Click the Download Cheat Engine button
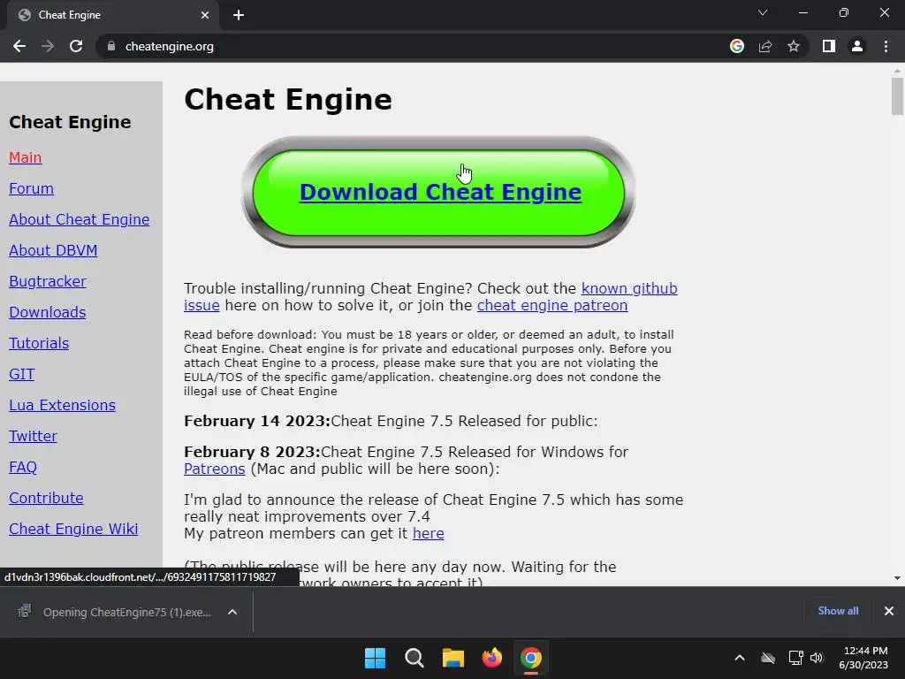The image size is (905, 679). [x=440, y=192]
